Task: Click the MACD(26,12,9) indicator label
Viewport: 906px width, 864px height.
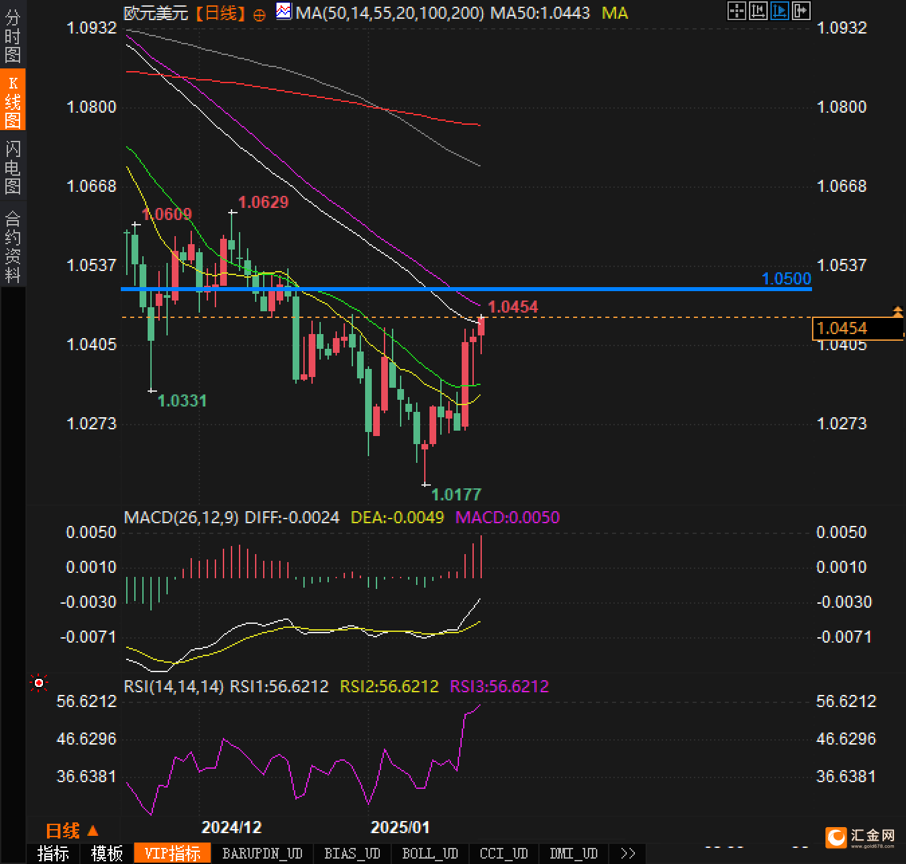Action: pyautogui.click(x=181, y=517)
